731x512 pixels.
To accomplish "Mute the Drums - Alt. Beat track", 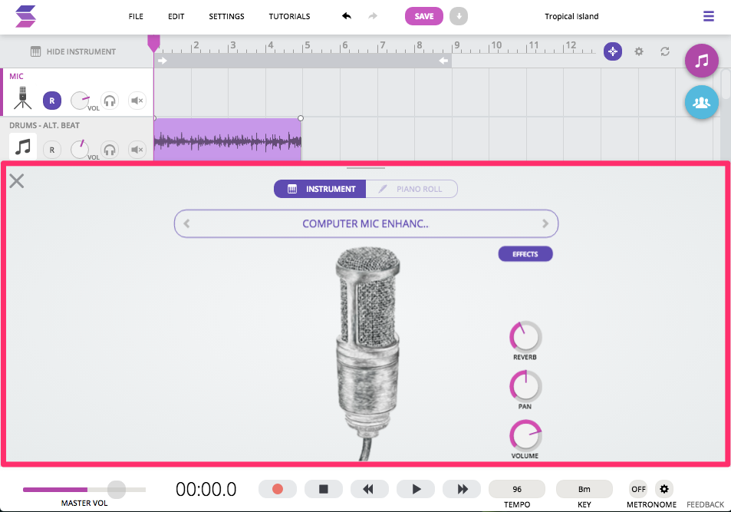I will (137, 150).
